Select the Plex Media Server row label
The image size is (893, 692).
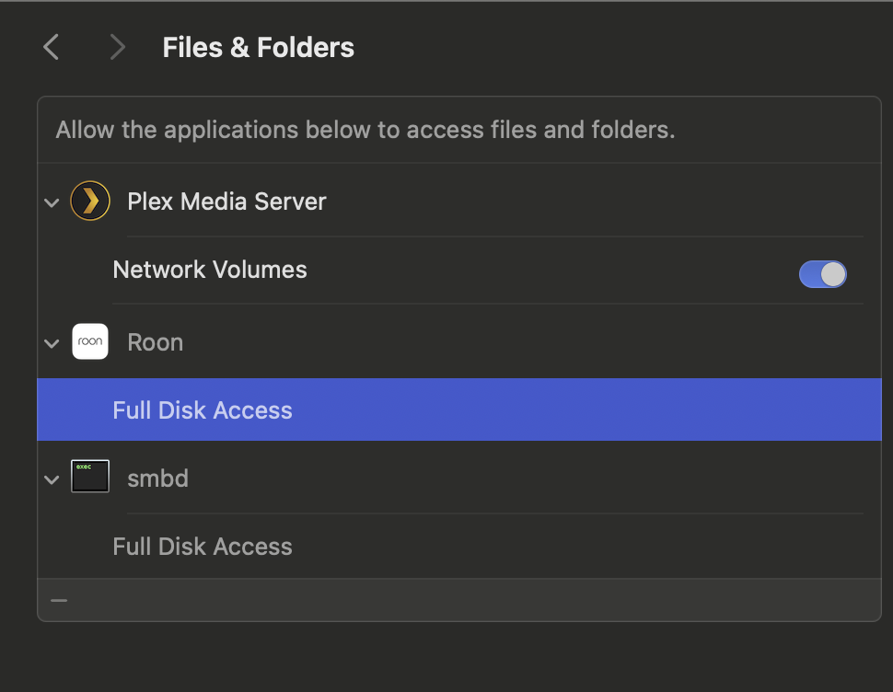click(x=226, y=202)
